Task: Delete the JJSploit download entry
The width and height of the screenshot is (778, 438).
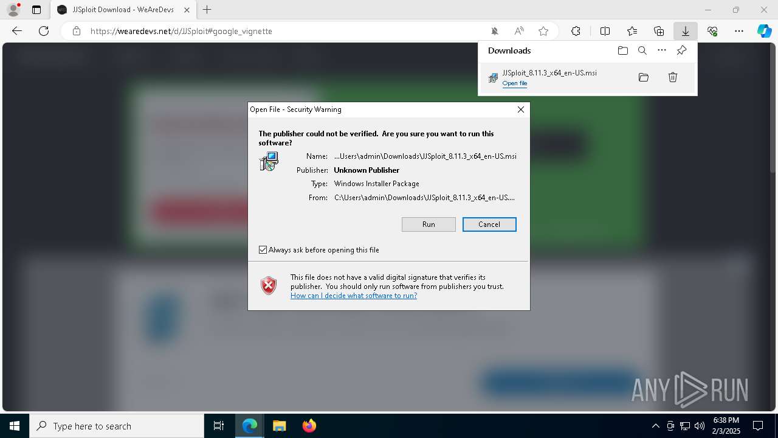Action: (x=673, y=77)
